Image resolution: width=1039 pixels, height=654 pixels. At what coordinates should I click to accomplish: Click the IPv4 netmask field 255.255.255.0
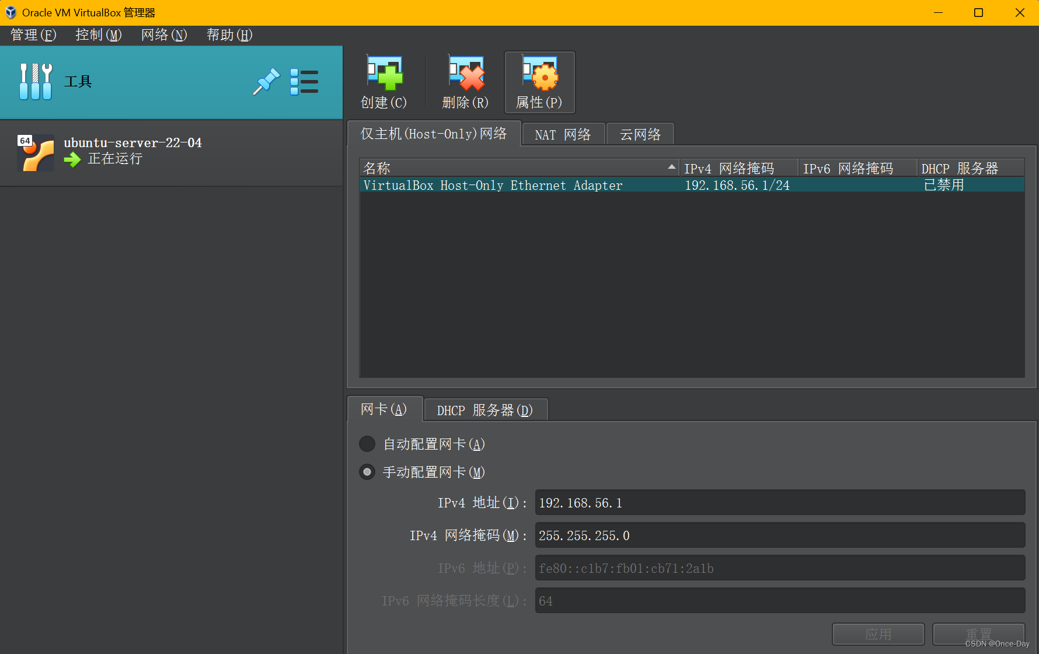[780, 535]
